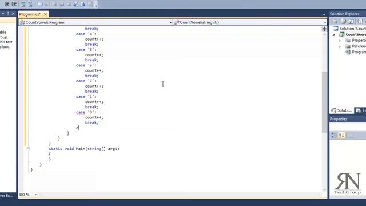Click View Code icon in Solution Explorer
Screen dimensions: 366x206
(x=360, y=22)
